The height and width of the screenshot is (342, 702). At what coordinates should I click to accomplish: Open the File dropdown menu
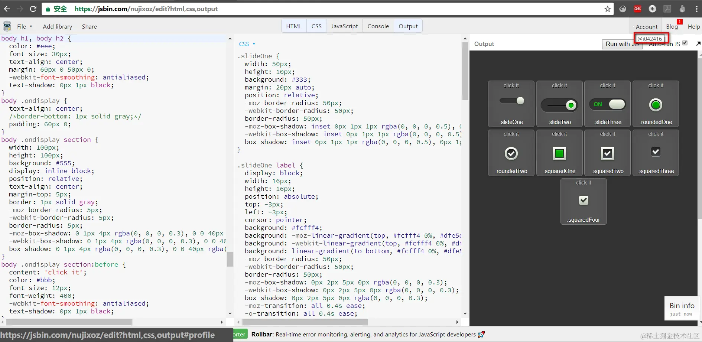pyautogui.click(x=25, y=26)
